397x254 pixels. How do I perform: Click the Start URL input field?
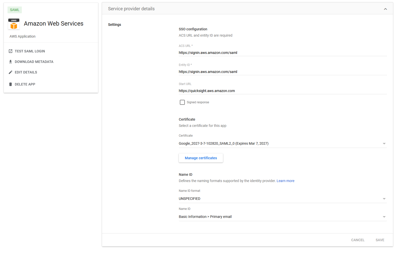(283, 91)
